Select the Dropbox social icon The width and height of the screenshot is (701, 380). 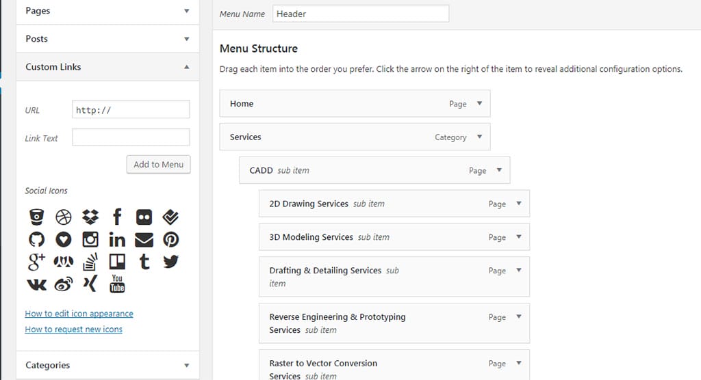[x=90, y=217]
